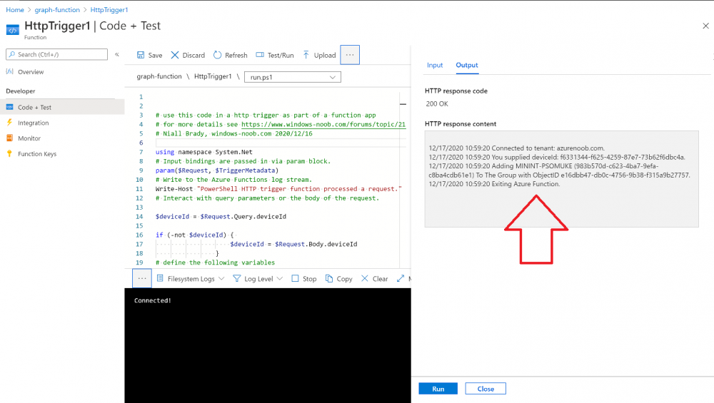This screenshot has height=403, width=714.
Task: Open the run.ps1 file dropdown
Action: (x=292, y=77)
